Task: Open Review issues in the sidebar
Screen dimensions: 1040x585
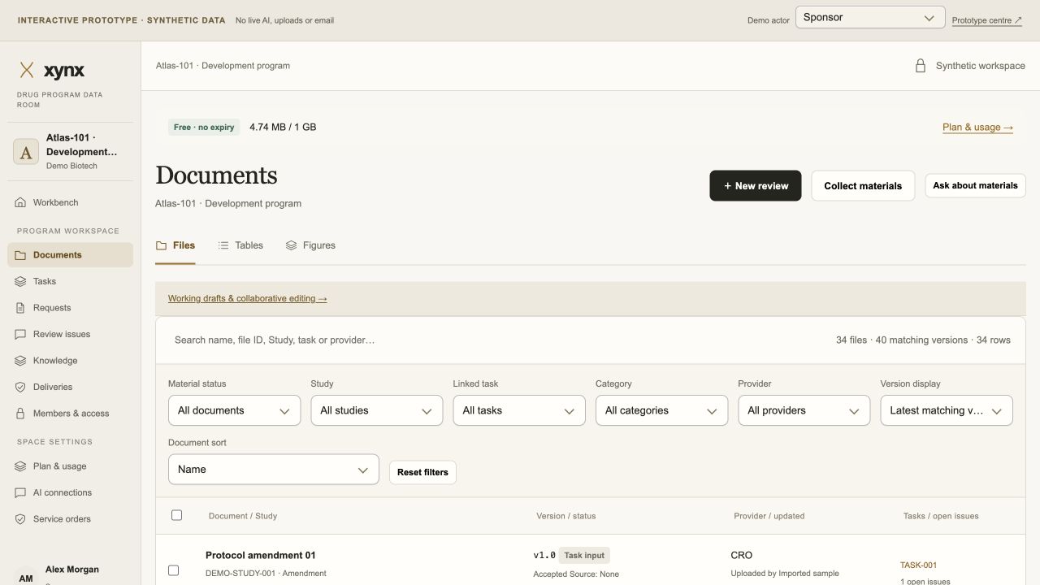Action: coord(70,334)
